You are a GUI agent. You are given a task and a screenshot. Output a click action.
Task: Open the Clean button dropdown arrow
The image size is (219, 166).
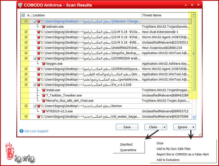[164, 127]
